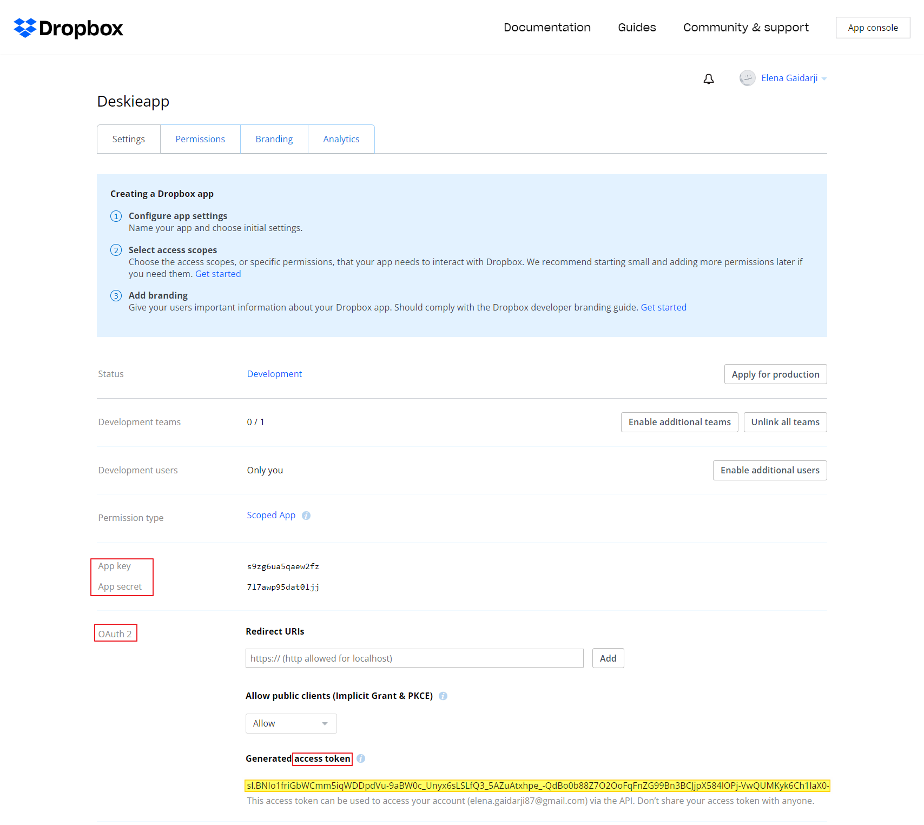Image resolution: width=924 pixels, height=825 pixels.
Task: Click the generated access token string
Action: 538,786
